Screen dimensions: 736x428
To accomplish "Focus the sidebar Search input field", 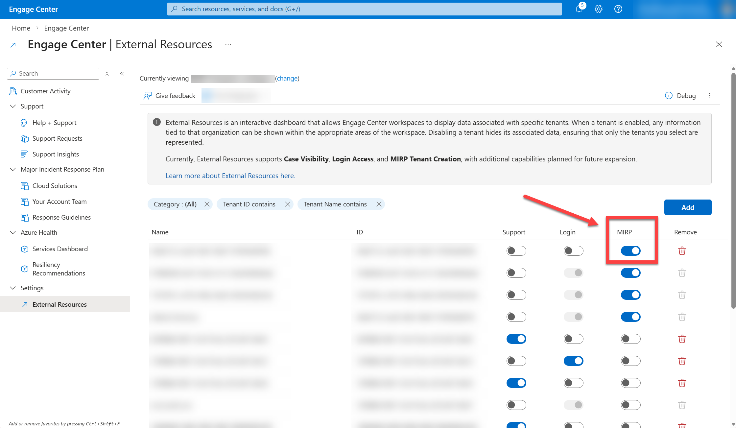I will coord(53,74).
